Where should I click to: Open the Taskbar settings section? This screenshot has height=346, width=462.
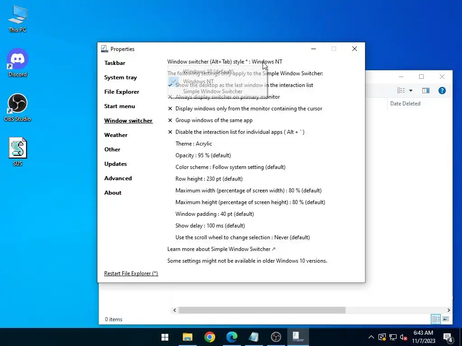point(115,63)
